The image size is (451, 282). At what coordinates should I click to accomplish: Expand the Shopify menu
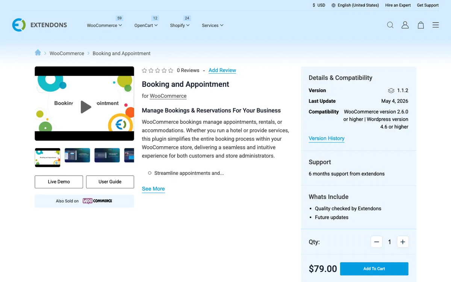pos(180,25)
